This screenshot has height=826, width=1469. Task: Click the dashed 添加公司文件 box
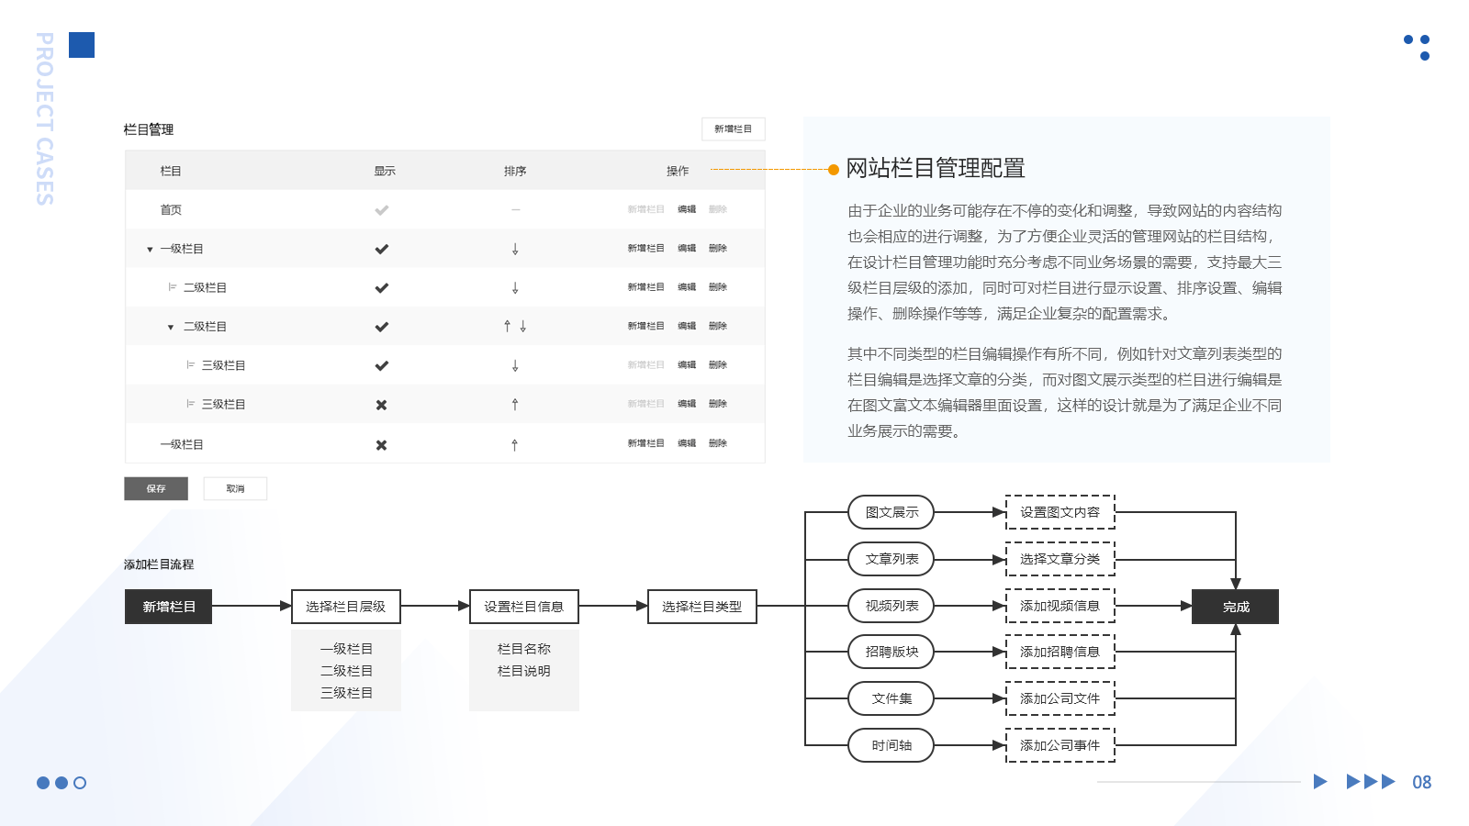click(x=1060, y=698)
